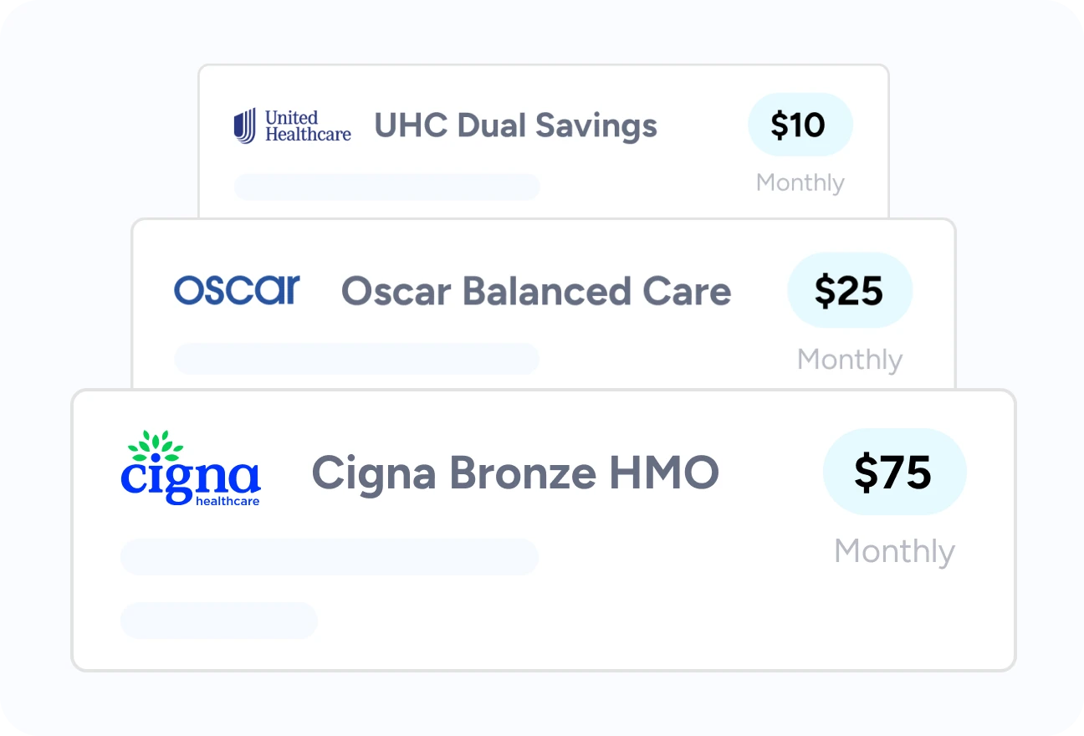The height and width of the screenshot is (736, 1084).
Task: Click Monthly label under the $10 price
Action: [x=800, y=182]
